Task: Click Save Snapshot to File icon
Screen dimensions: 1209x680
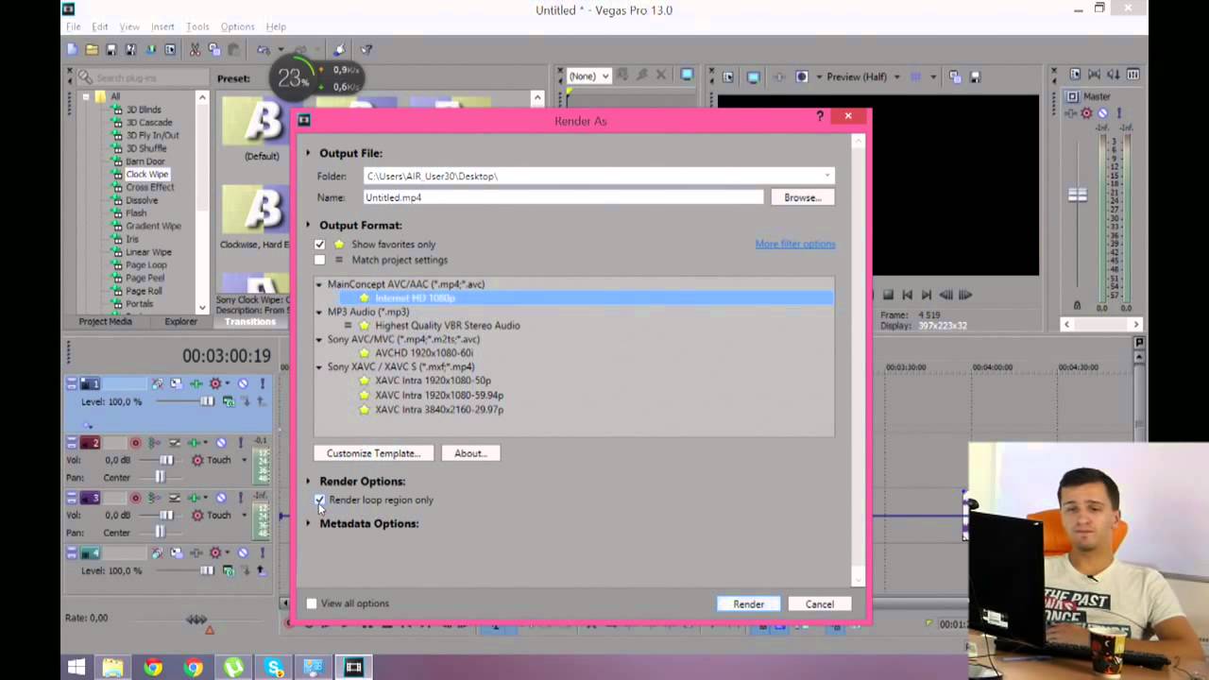Action: point(976,76)
